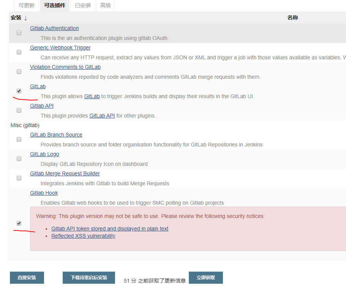Check the GitLab Logo checkbox
The width and height of the screenshot is (346, 291).
[19, 159]
